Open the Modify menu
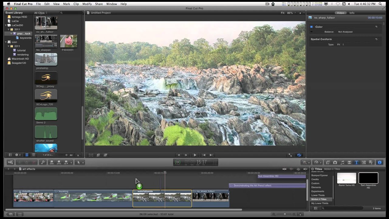 (87, 4)
